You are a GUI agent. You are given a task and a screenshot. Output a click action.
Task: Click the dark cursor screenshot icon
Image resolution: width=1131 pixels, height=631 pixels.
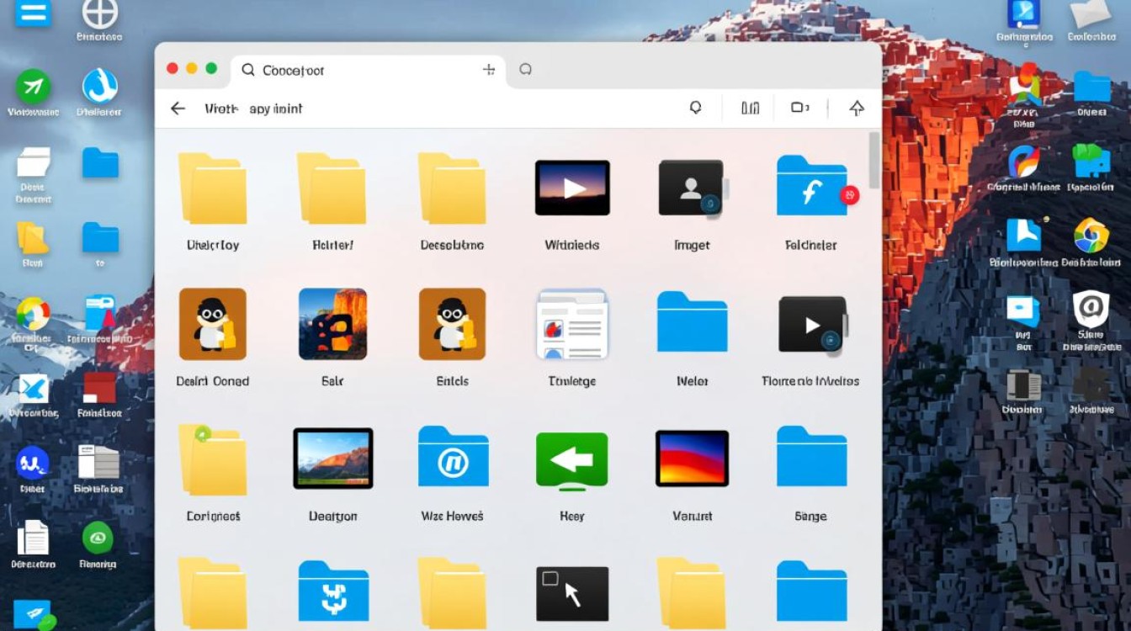571,592
